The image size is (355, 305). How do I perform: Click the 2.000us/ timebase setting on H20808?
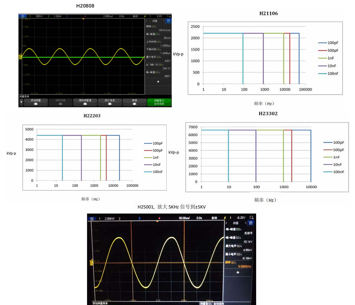pyautogui.click(x=109, y=16)
